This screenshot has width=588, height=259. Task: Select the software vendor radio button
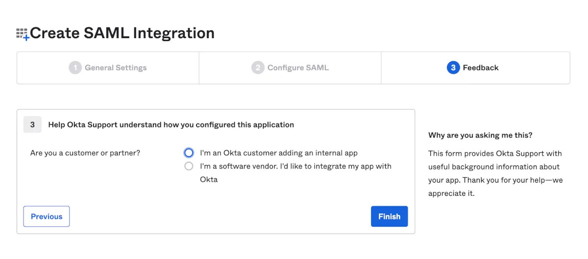(x=189, y=166)
